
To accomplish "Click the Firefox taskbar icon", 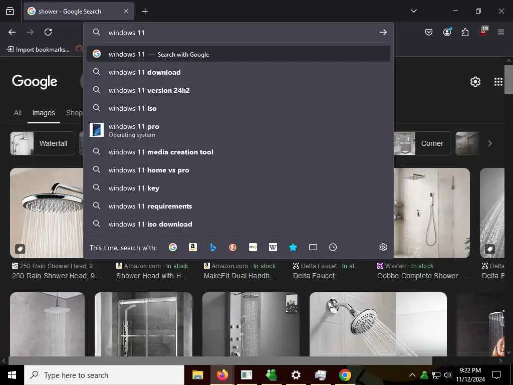I will (x=222, y=375).
